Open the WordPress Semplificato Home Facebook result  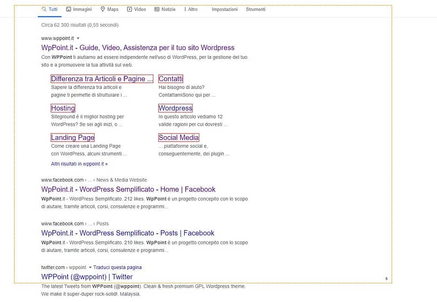tap(128, 189)
